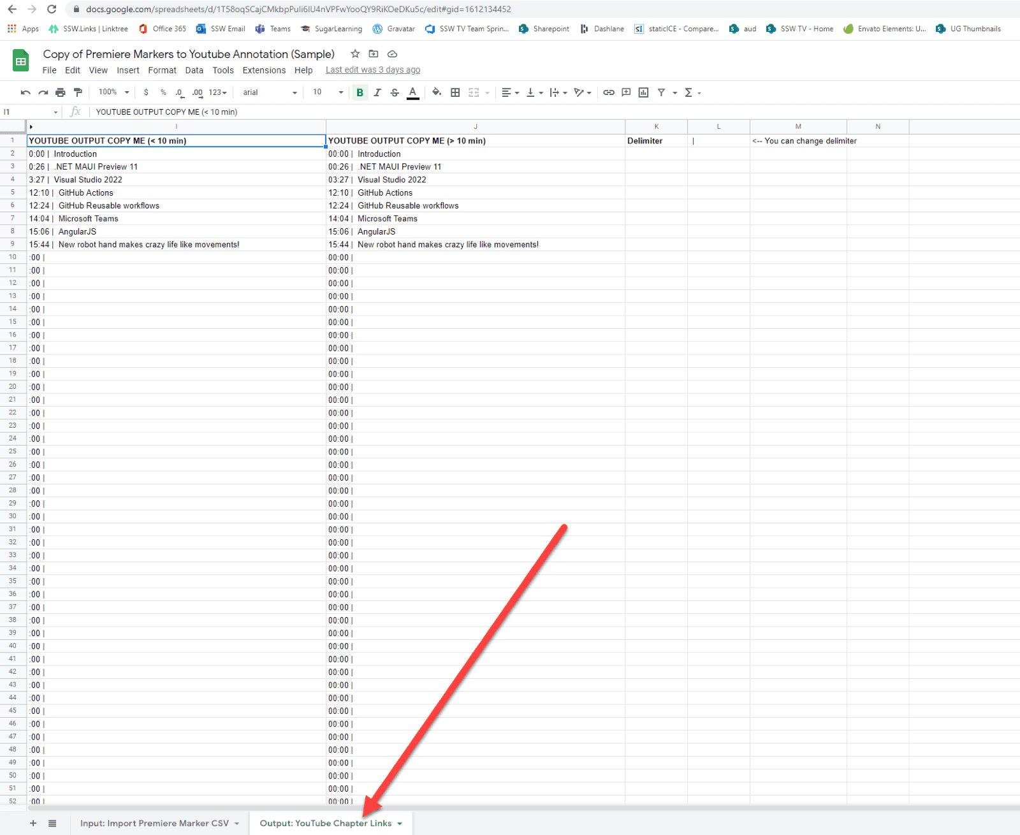This screenshot has height=835, width=1020.
Task: Click the Print icon
Action: [61, 92]
